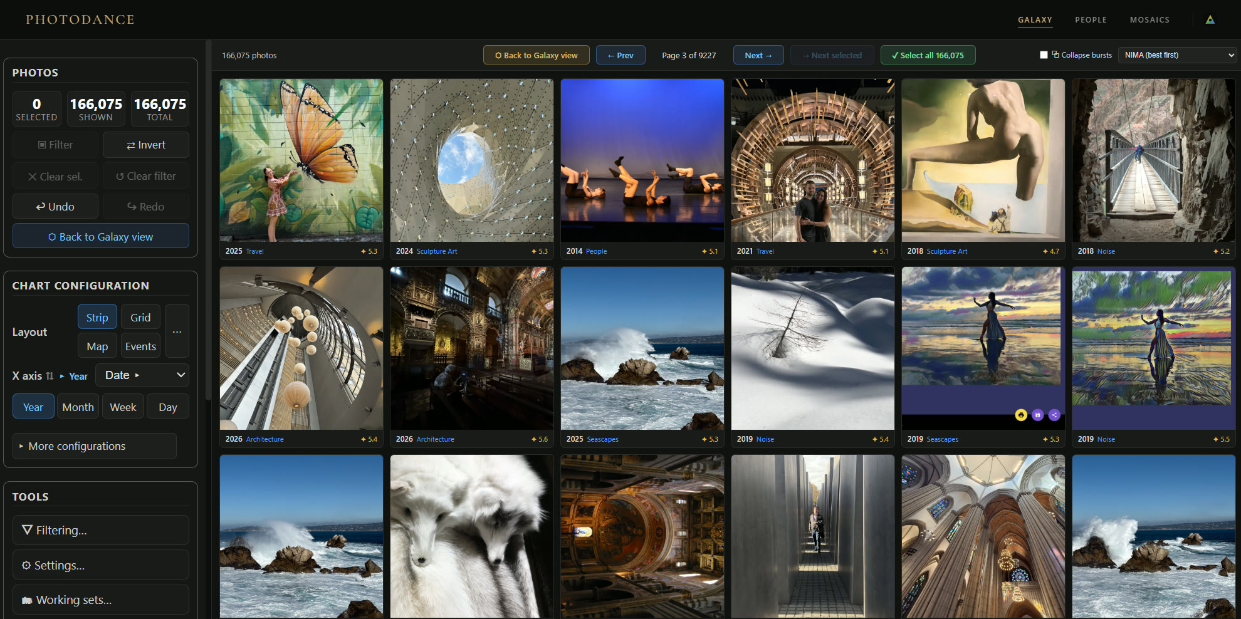Screen dimensions: 1241x619
Task: Open the Filtering tool
Action: (x=101, y=530)
